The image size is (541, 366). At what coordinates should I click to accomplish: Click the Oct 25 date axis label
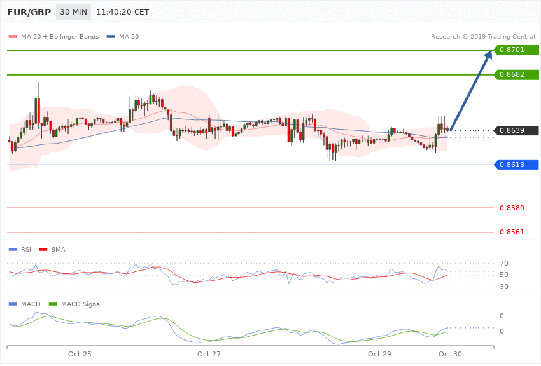click(x=80, y=354)
